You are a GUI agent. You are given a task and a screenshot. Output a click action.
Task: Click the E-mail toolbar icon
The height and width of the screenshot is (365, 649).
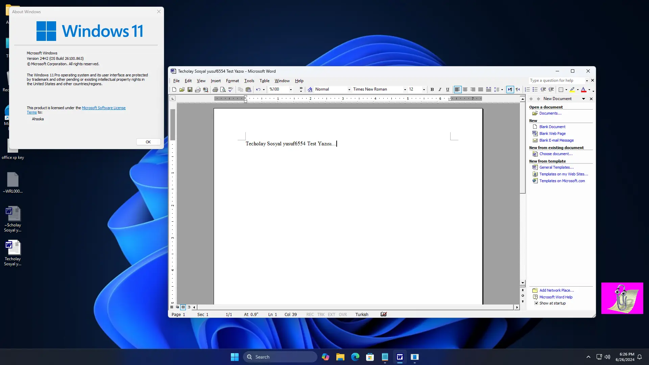pyautogui.click(x=198, y=90)
